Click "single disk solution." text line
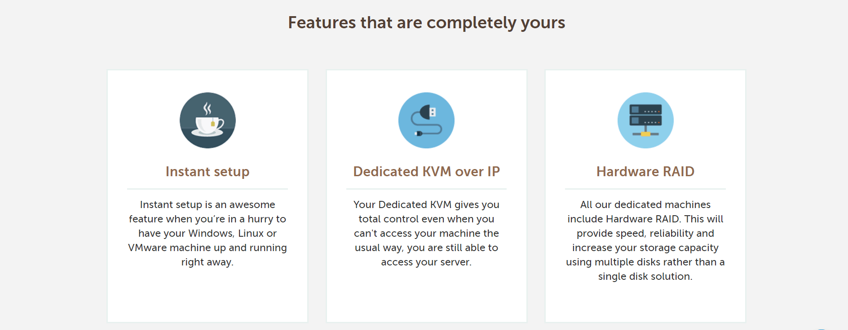The image size is (848, 330). (x=645, y=276)
